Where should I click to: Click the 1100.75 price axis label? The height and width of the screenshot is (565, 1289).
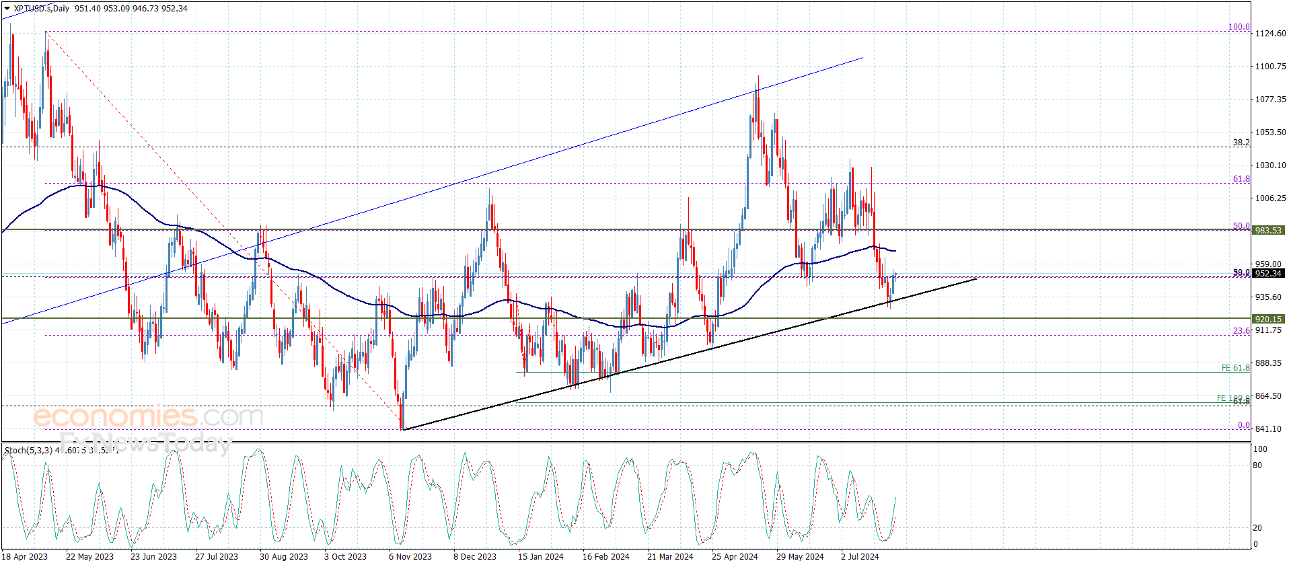pos(1271,67)
